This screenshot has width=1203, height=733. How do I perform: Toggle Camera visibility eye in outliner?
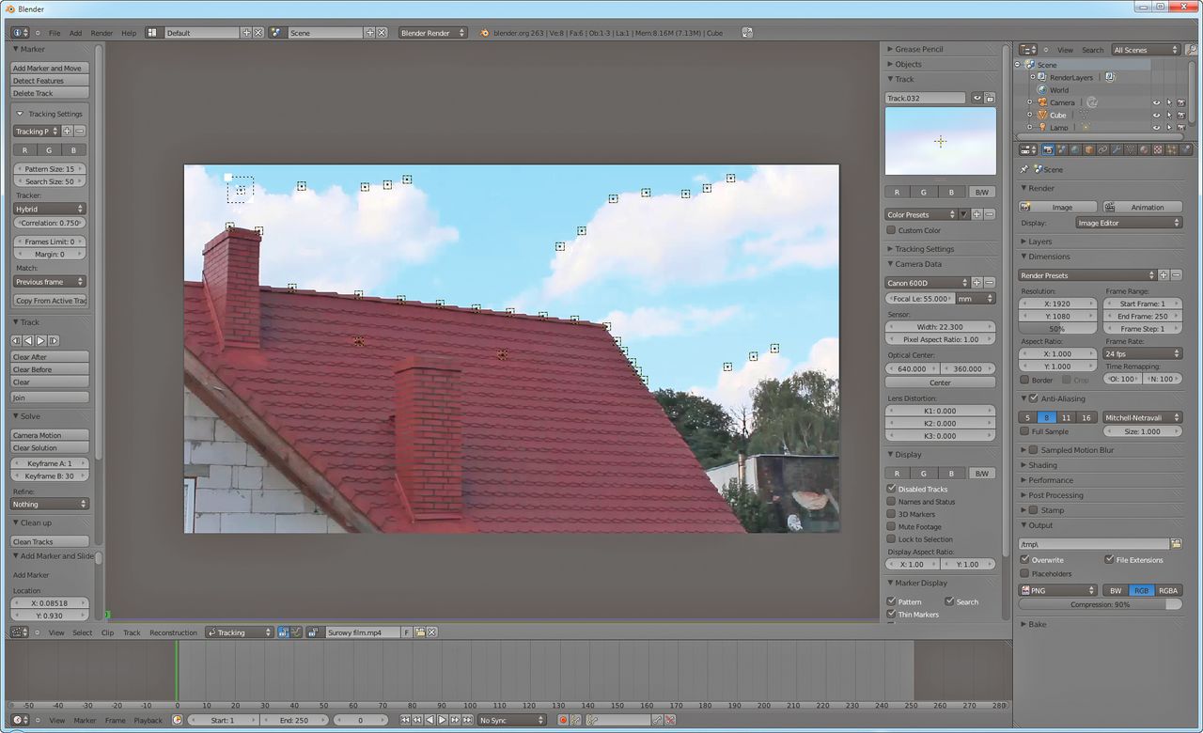click(x=1156, y=102)
